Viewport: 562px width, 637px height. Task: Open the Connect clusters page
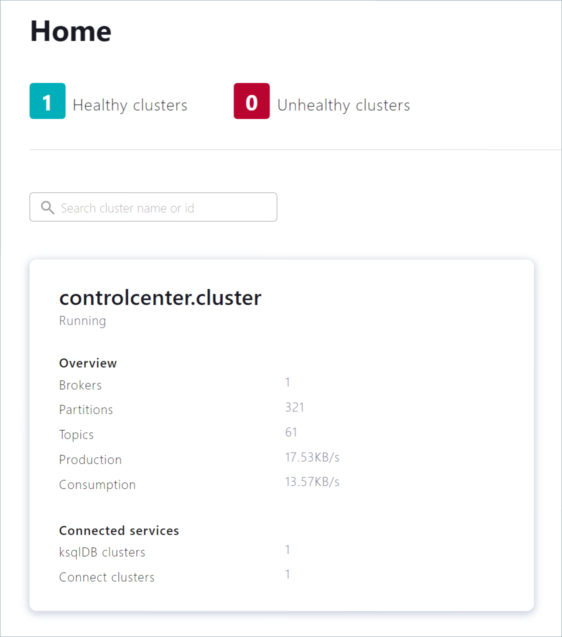click(106, 577)
